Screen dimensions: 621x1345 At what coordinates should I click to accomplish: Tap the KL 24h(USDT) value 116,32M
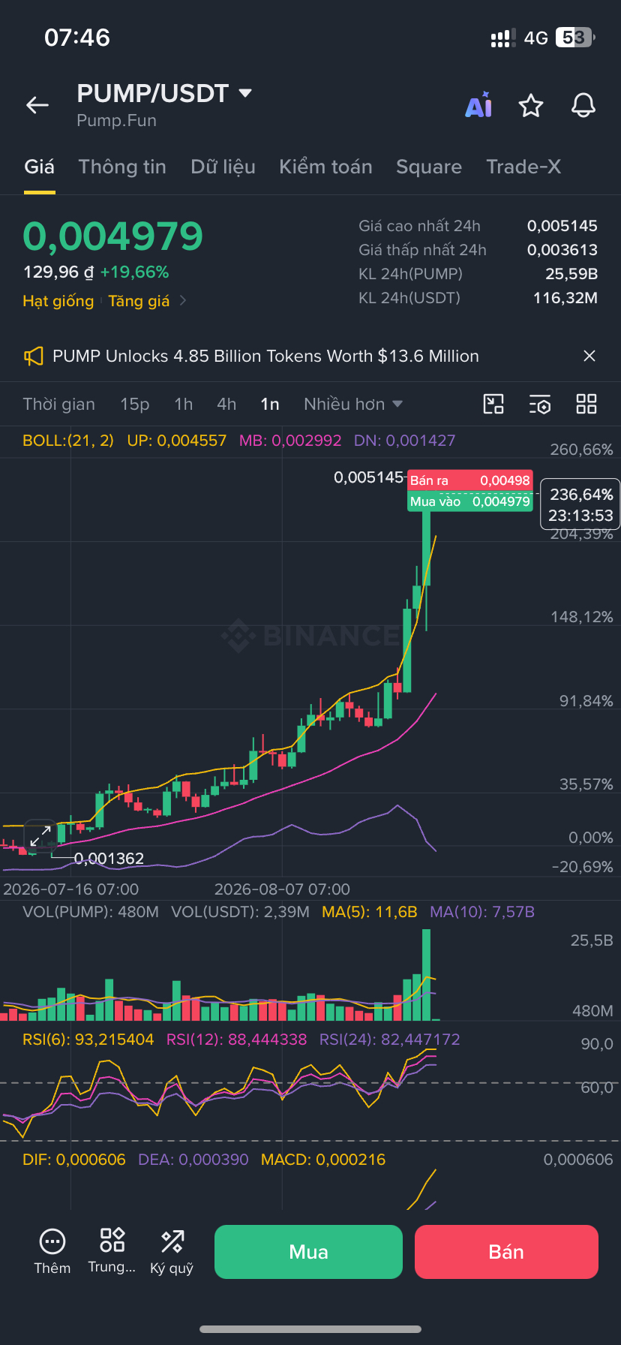pyautogui.click(x=565, y=298)
